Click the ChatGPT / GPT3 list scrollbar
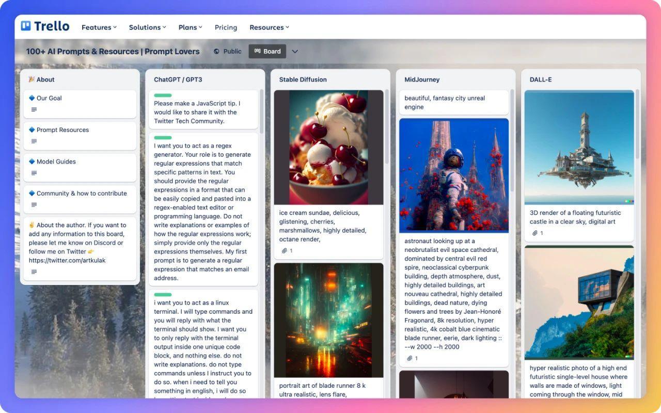This screenshot has width=661, height=413. coord(261,112)
